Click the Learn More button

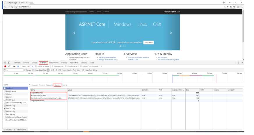(x=149, y=42)
